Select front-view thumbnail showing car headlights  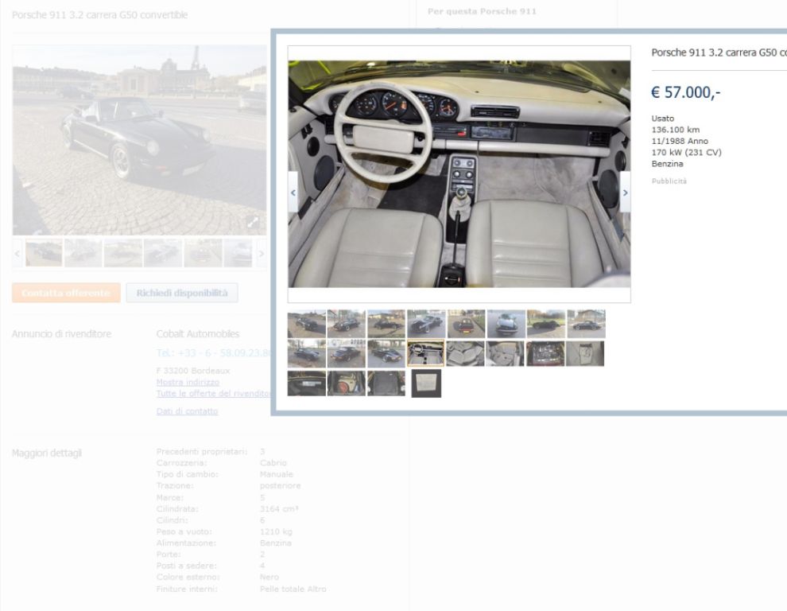[506, 324]
